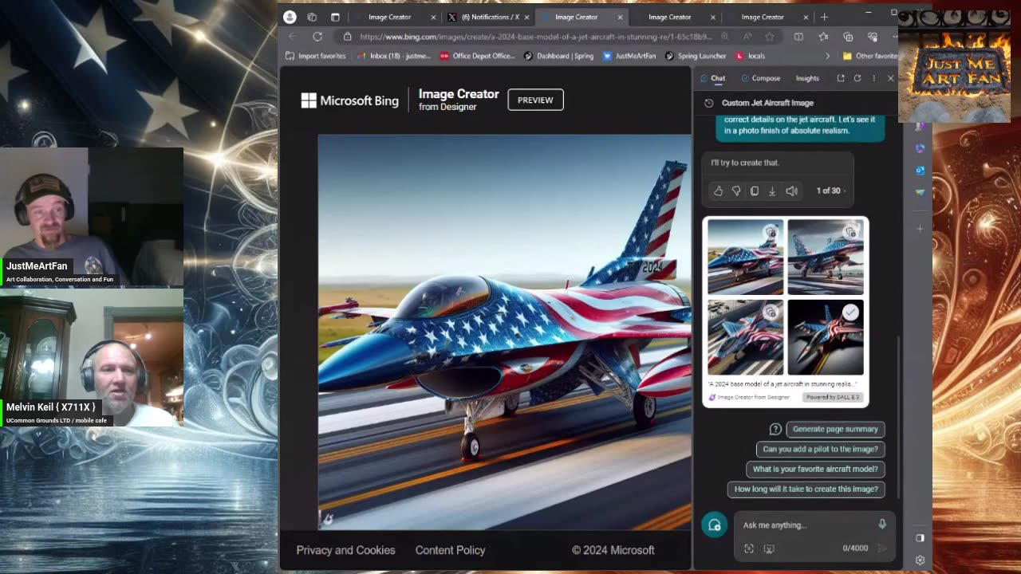Image resolution: width=1021 pixels, height=574 pixels.
Task: Close the Copilot sidebar pane
Action: tap(891, 78)
